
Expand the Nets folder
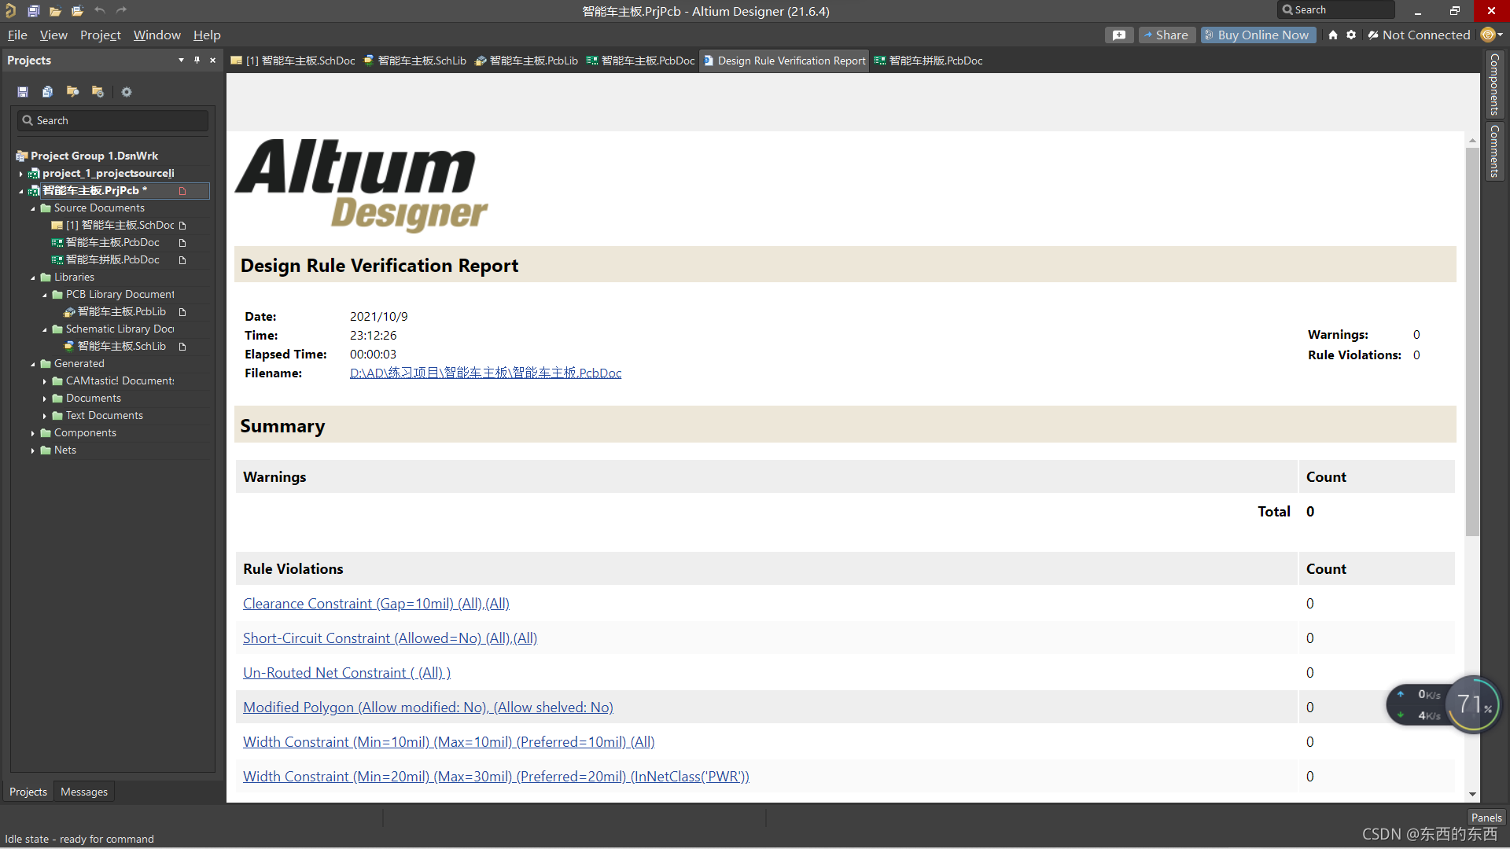[33, 450]
